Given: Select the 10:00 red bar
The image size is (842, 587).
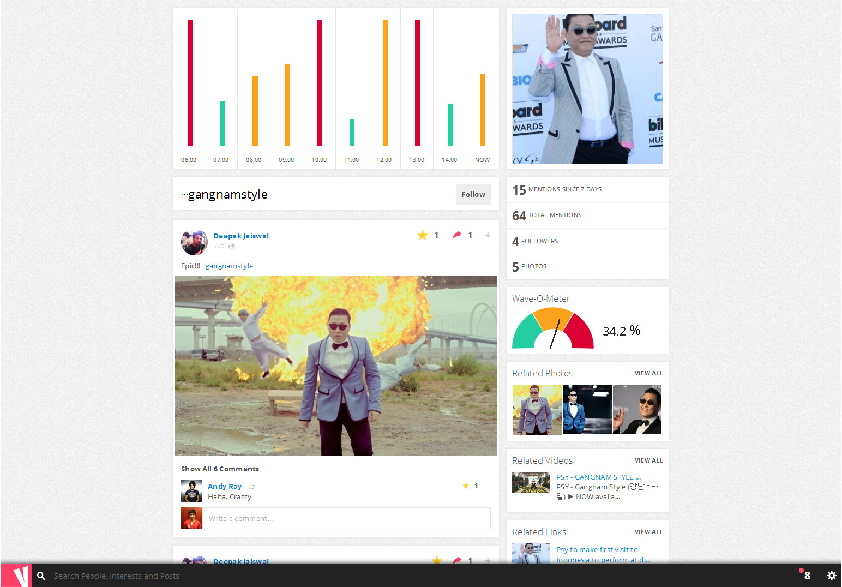Looking at the screenshot, I should [x=320, y=83].
